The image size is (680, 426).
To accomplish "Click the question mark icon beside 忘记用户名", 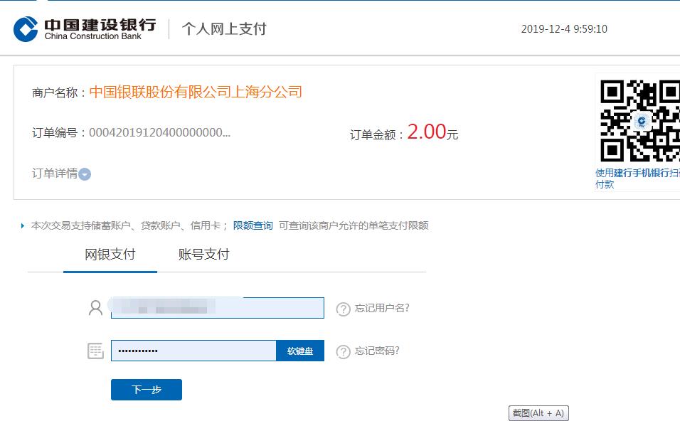I will (x=343, y=309).
